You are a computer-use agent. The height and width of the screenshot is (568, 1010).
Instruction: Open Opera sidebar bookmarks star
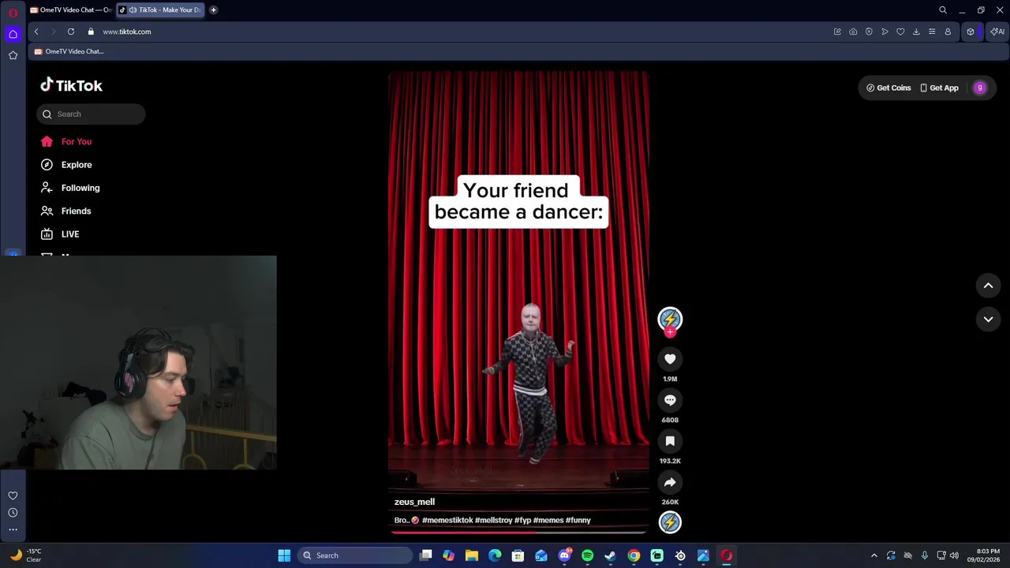[13, 55]
